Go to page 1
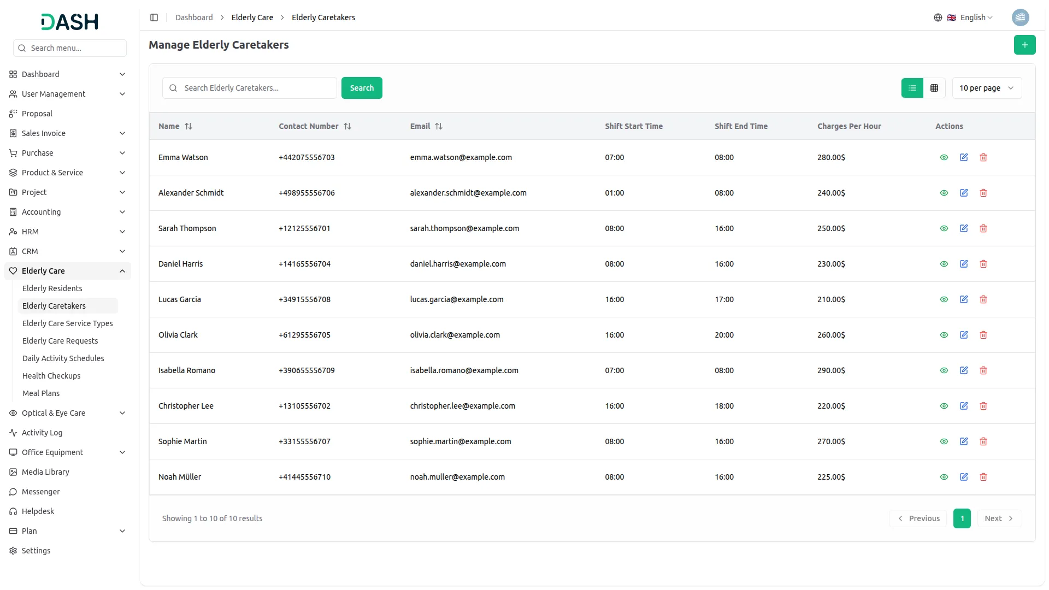The image size is (1049, 590). 962,518
